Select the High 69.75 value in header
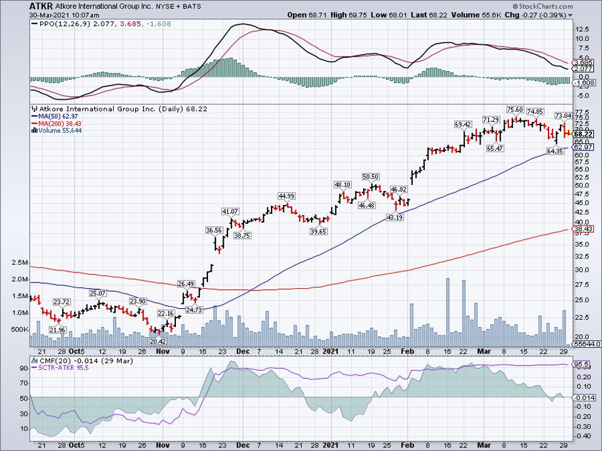The width and height of the screenshot is (602, 451). (x=348, y=15)
